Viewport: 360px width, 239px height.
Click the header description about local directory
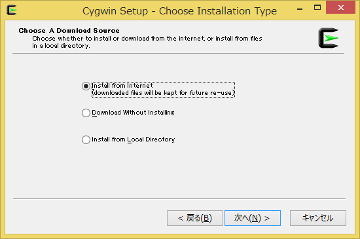point(147,42)
